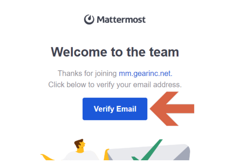Click the word 'Verify' on the blue button
233x162 pixels.
tap(104, 109)
